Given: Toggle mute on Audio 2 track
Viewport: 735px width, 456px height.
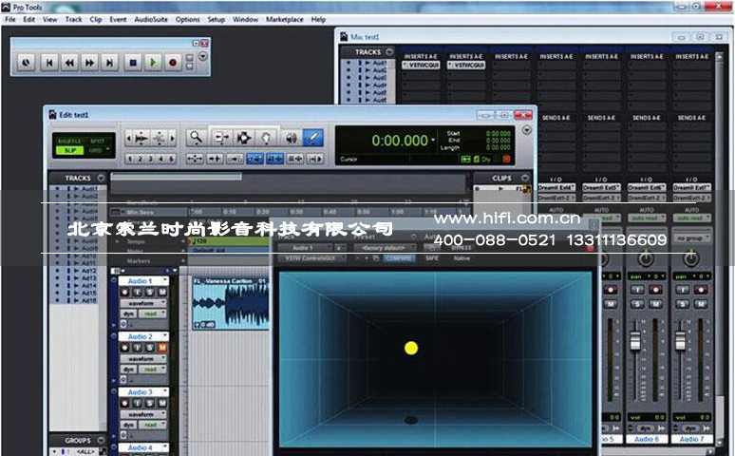Looking at the screenshot, I should 162,348.
